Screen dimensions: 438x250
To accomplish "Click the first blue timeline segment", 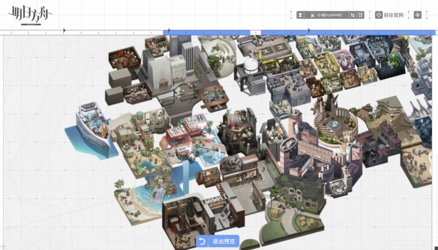I will [x=206, y=33].
